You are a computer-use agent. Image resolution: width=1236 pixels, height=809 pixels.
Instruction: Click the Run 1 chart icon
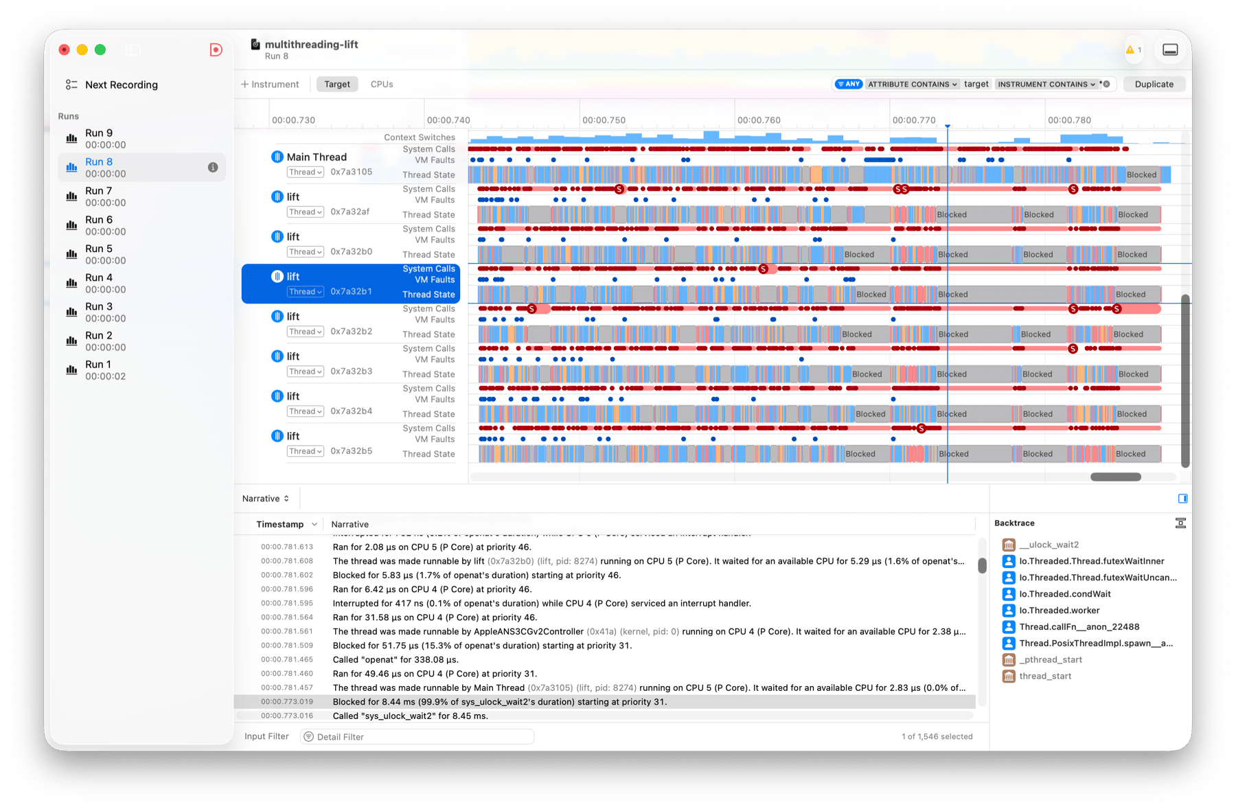tap(71, 369)
